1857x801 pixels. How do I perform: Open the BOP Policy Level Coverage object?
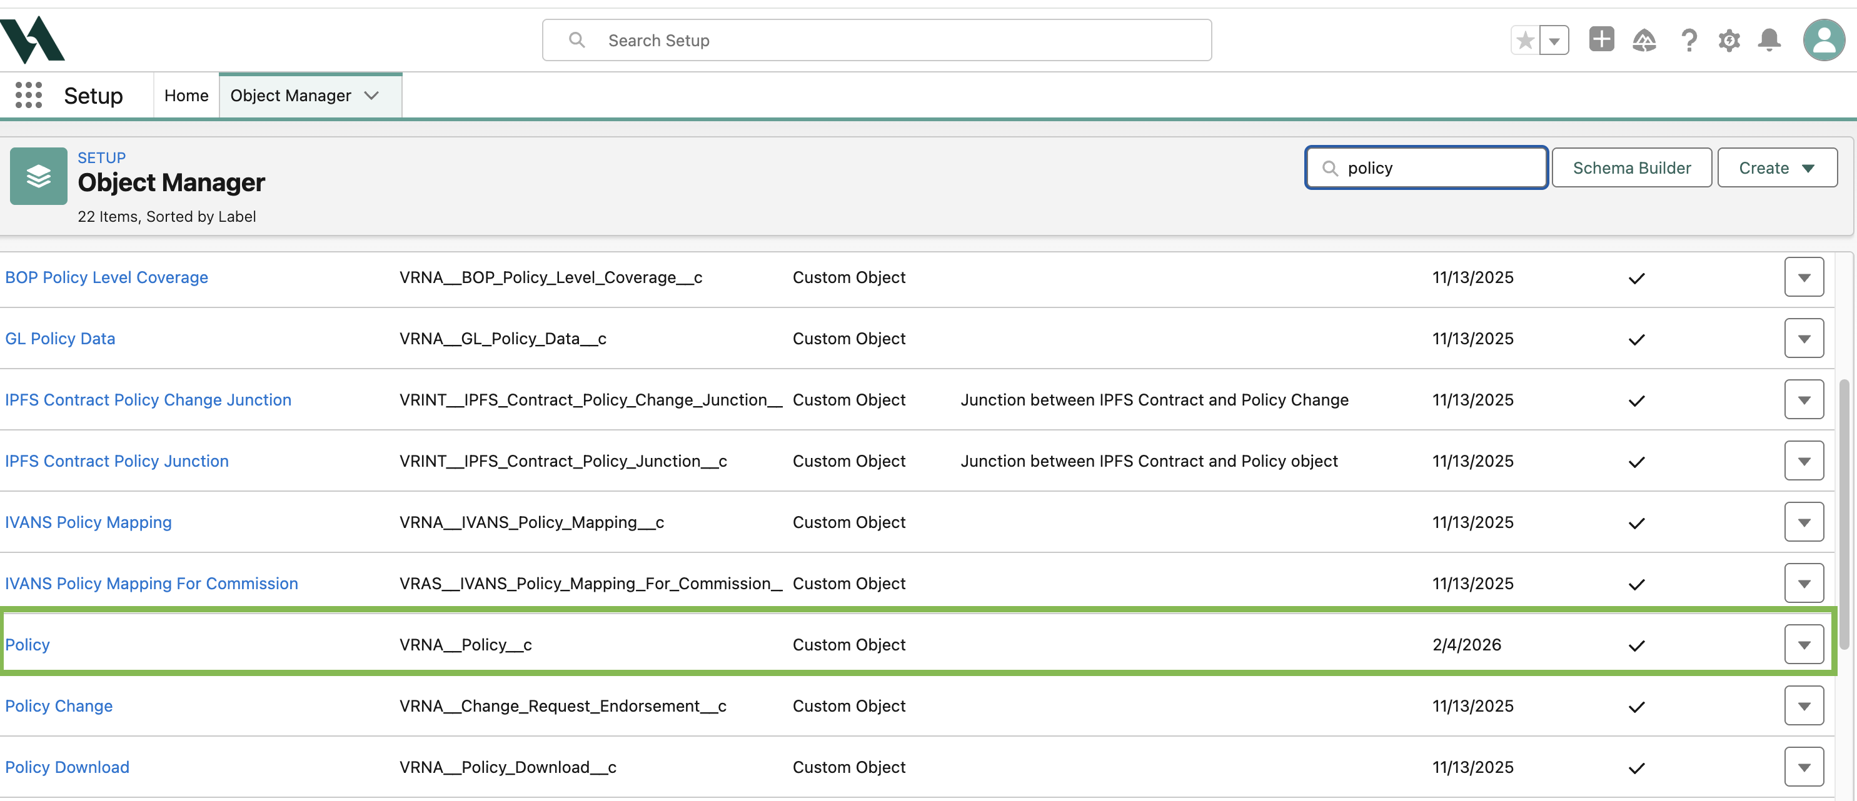point(107,277)
